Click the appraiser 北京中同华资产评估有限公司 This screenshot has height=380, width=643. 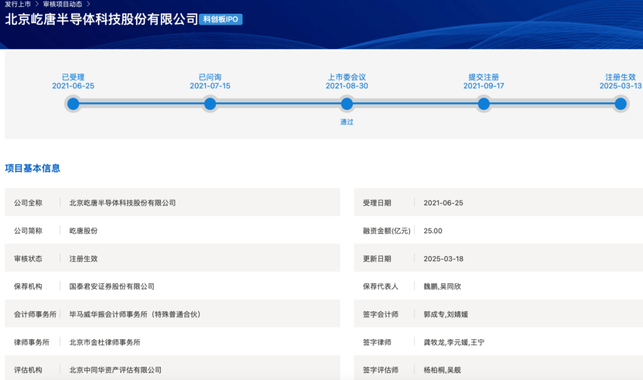[116, 370]
